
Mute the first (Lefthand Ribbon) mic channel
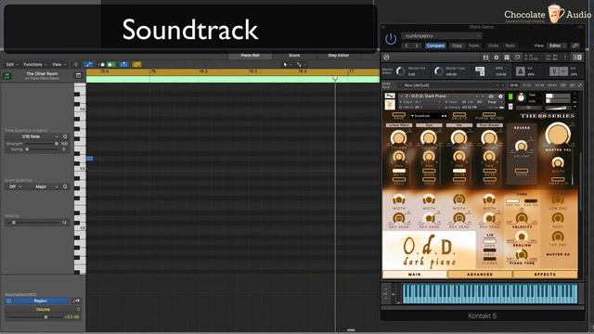point(398,172)
